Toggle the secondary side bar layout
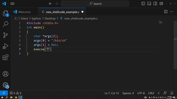 (x=155, y=4)
